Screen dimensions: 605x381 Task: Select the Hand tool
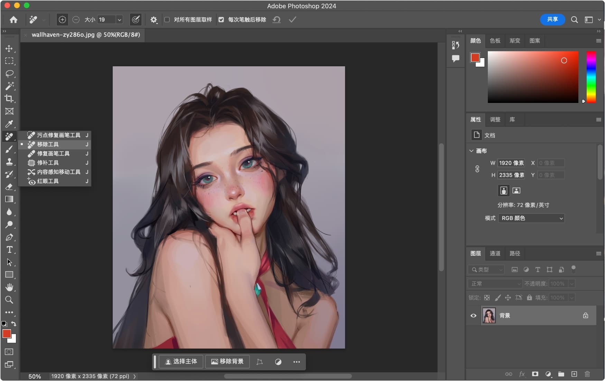[x=9, y=287]
